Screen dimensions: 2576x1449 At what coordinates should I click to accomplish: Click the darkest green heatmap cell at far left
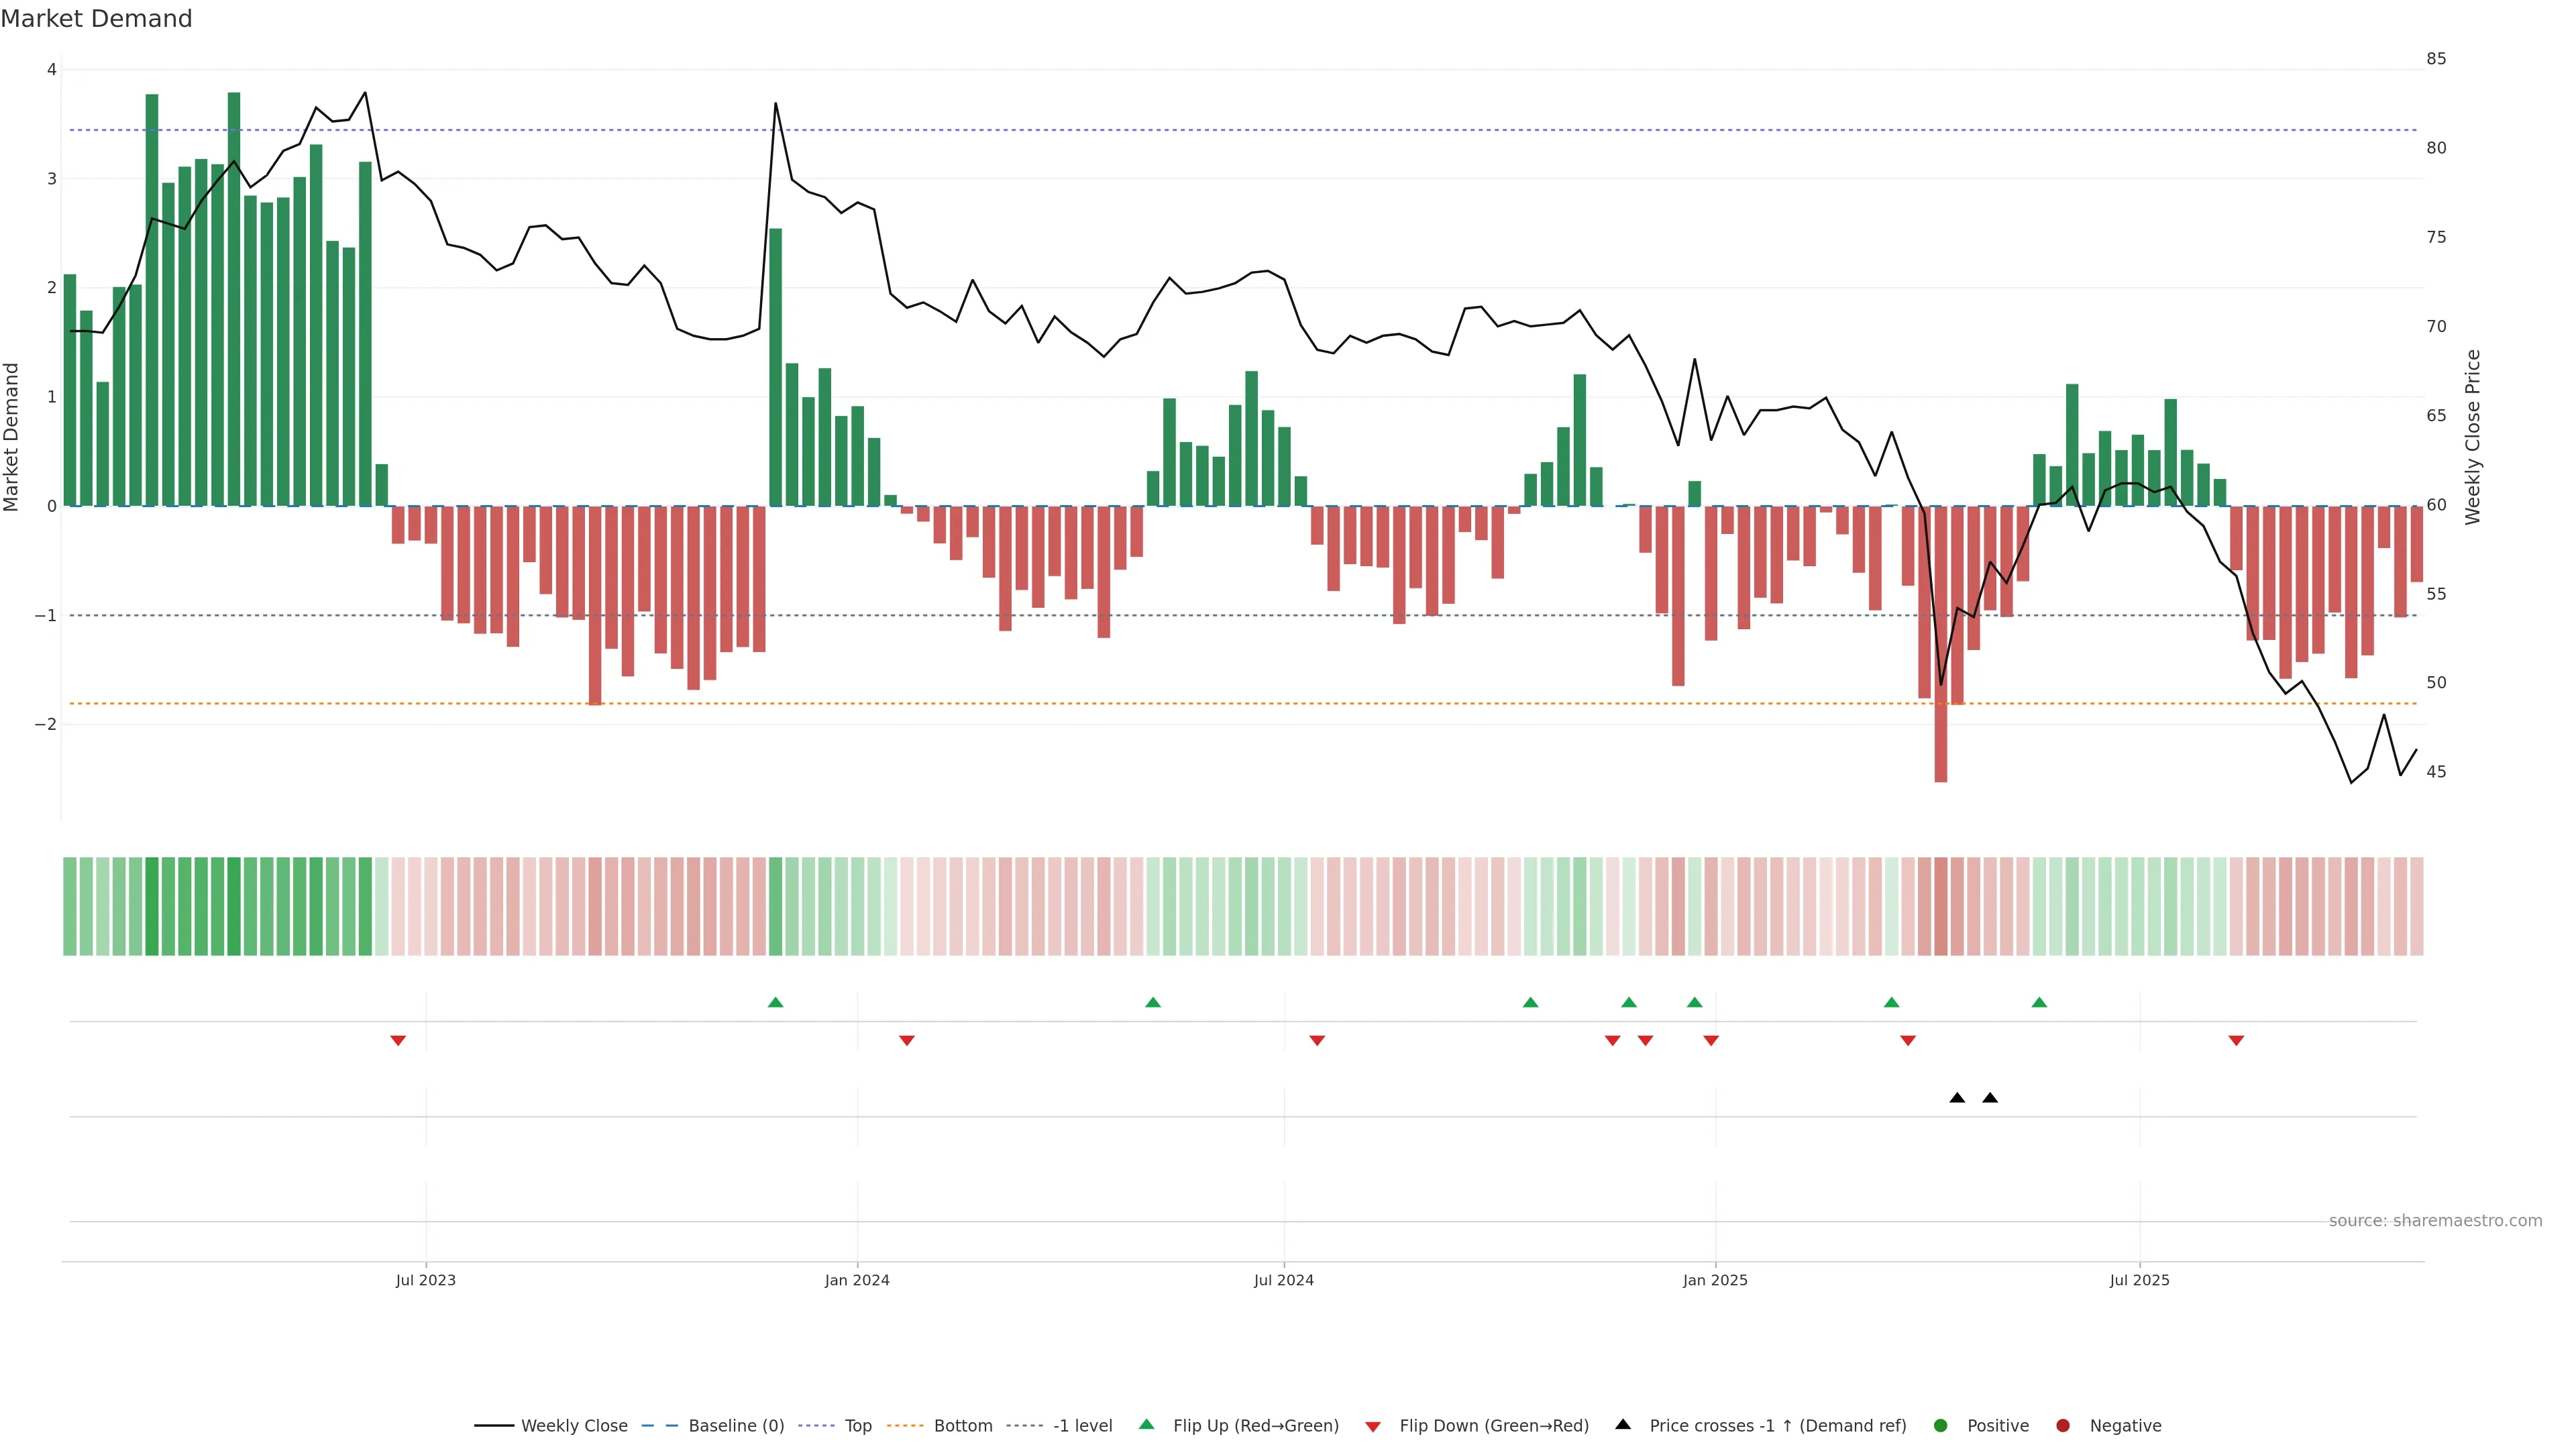coord(152,906)
